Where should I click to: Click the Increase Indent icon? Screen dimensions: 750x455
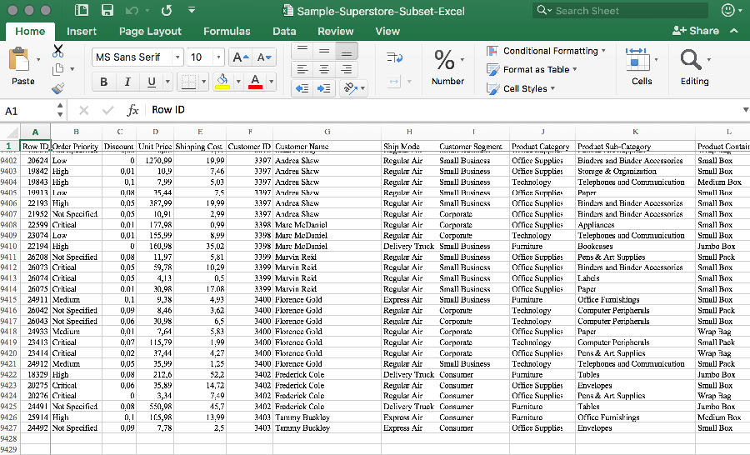(324, 88)
